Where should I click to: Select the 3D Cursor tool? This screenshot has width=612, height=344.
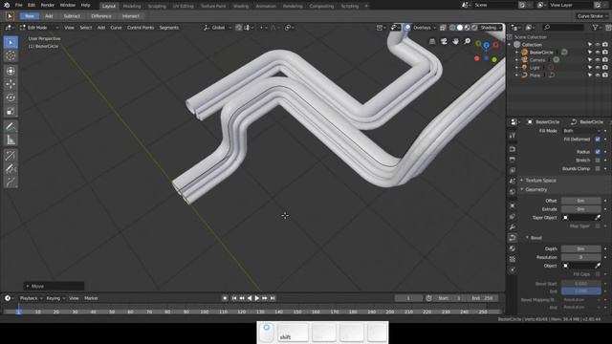[11, 55]
